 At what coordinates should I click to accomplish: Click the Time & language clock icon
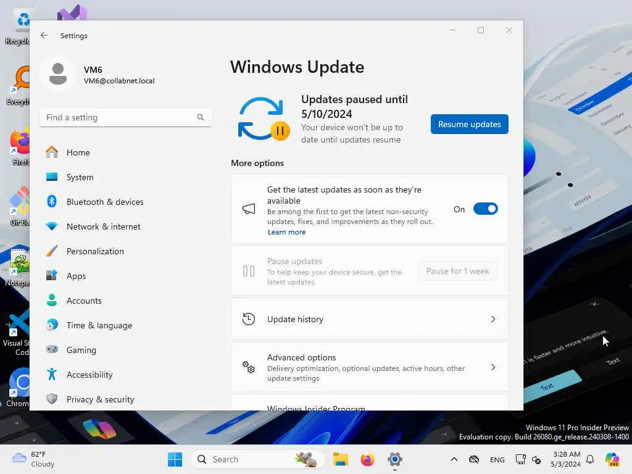click(52, 325)
